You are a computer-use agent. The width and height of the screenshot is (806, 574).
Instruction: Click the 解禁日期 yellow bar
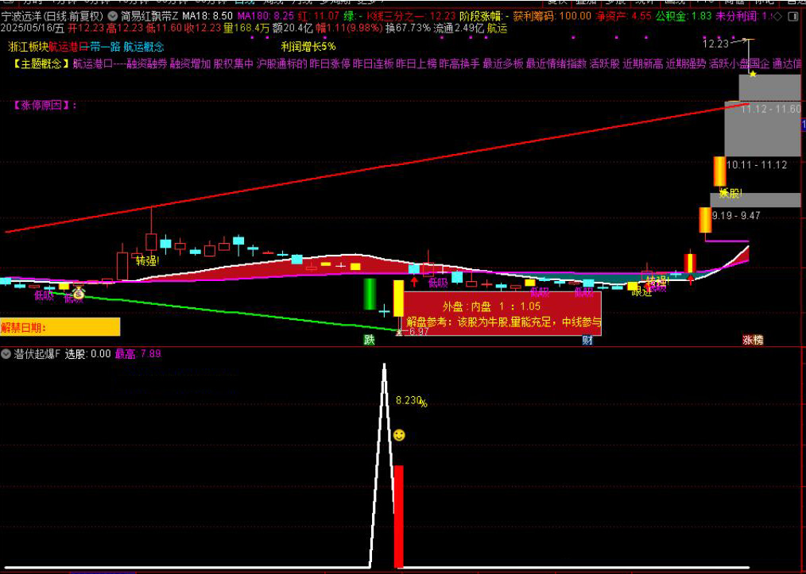pyautogui.click(x=60, y=326)
